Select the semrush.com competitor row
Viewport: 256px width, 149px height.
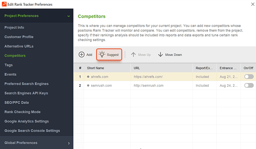click(x=165, y=85)
